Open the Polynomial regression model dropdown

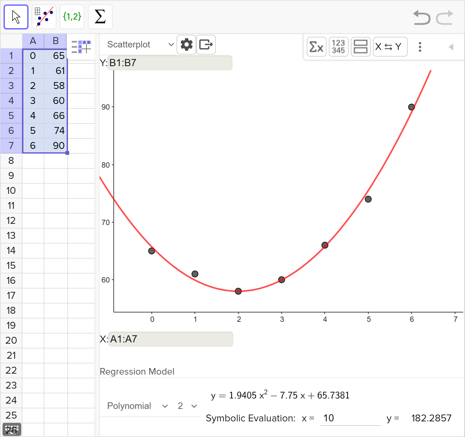(x=137, y=406)
